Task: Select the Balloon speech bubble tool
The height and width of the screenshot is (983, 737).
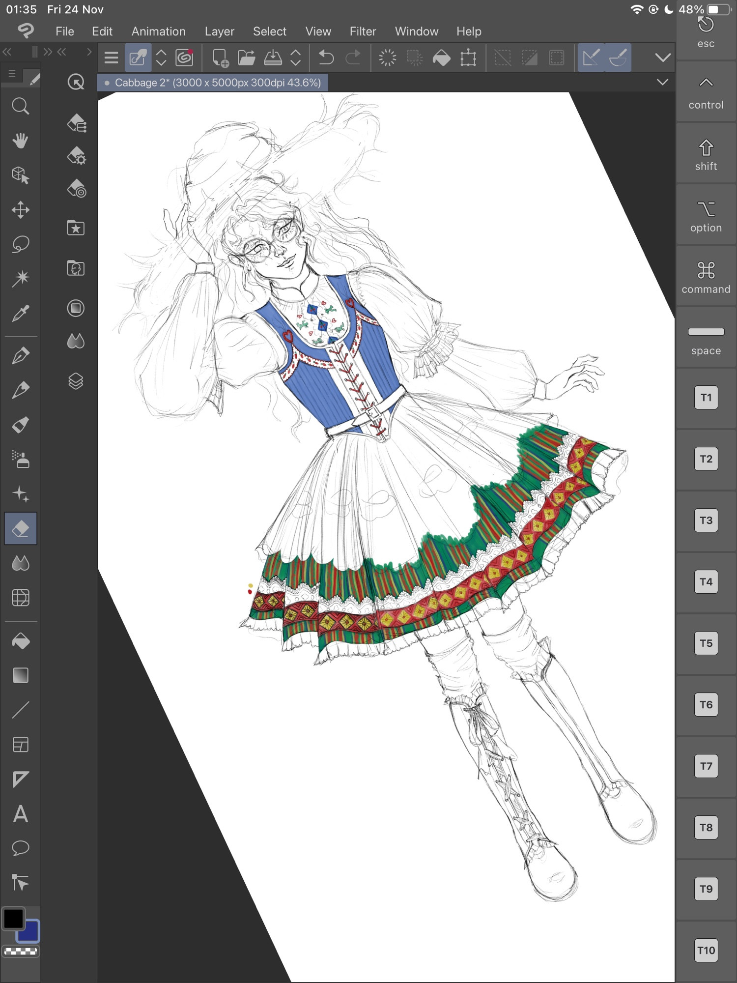Action: pyautogui.click(x=20, y=848)
